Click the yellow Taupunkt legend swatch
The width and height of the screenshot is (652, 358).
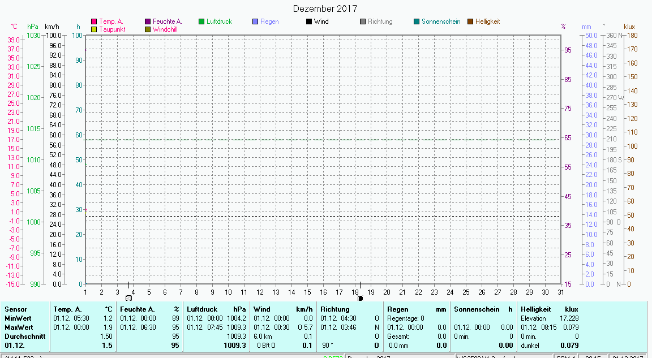tap(94, 29)
